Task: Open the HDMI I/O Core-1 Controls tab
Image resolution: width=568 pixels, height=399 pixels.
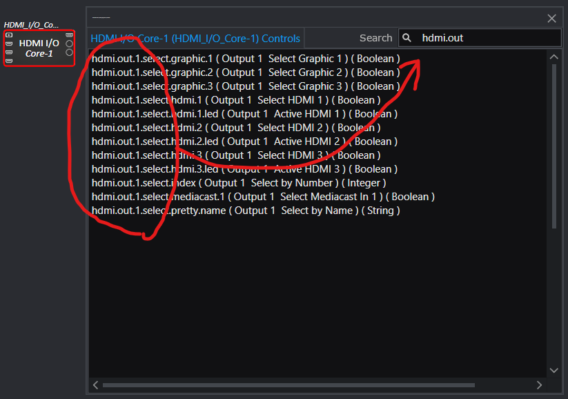Action: (195, 39)
